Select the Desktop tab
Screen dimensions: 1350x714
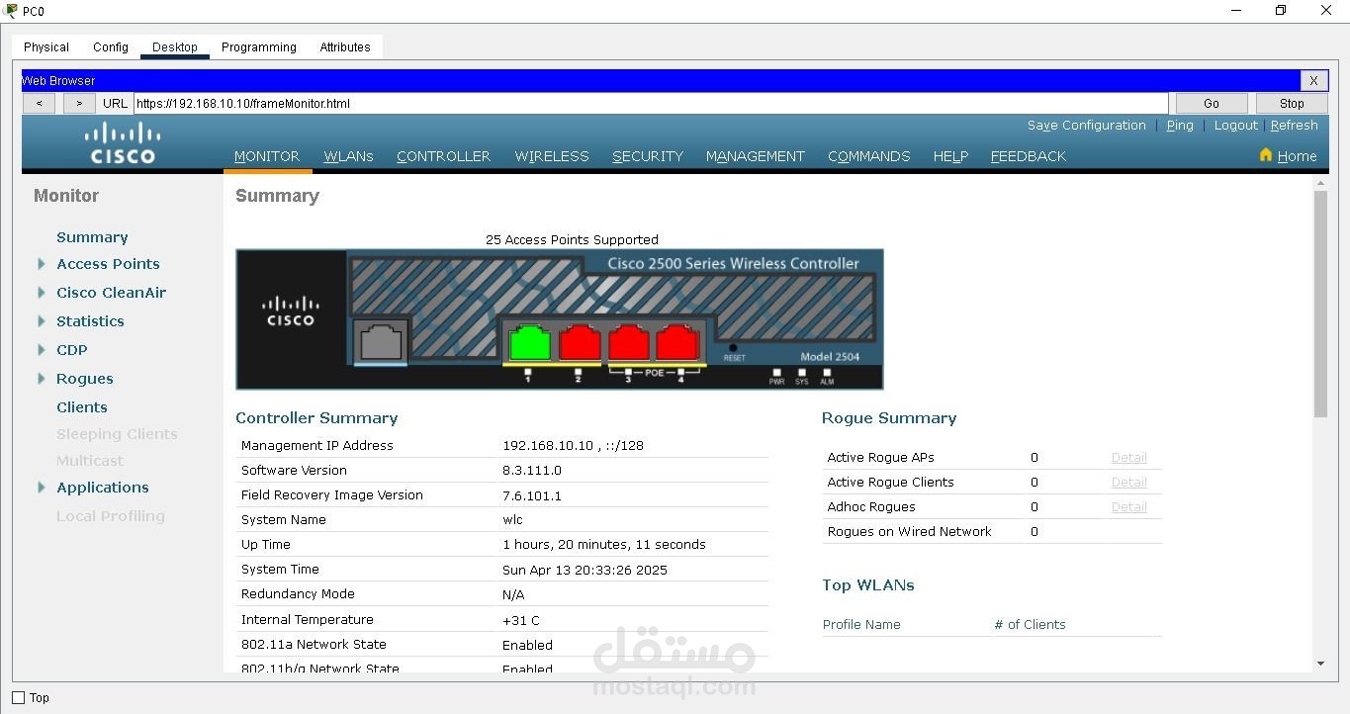pos(175,47)
